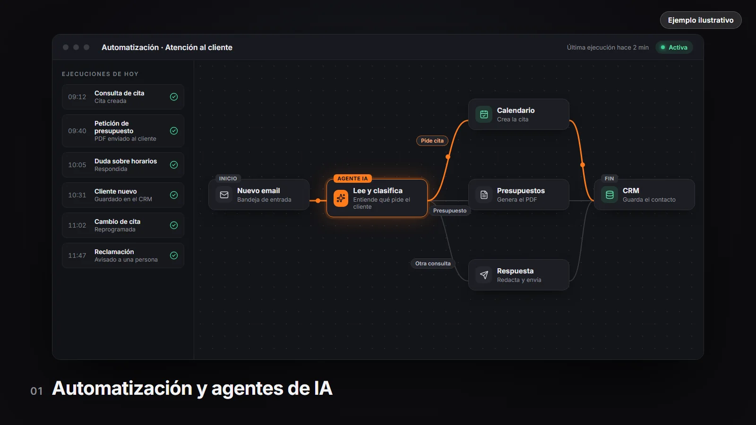Click the orange connector dot below Pide cita
Screen dimensions: 756x425
[x=448, y=157]
